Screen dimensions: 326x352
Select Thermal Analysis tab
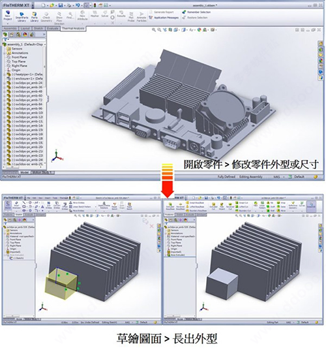coord(73,28)
